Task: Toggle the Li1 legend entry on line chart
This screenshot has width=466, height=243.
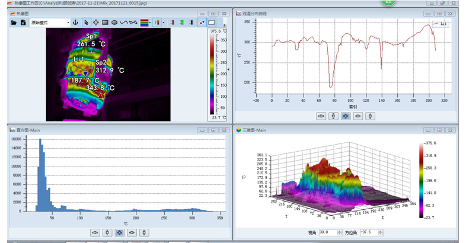Action: tap(441, 24)
